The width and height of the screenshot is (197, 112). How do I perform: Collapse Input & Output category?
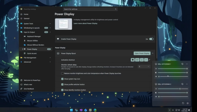(36, 32)
